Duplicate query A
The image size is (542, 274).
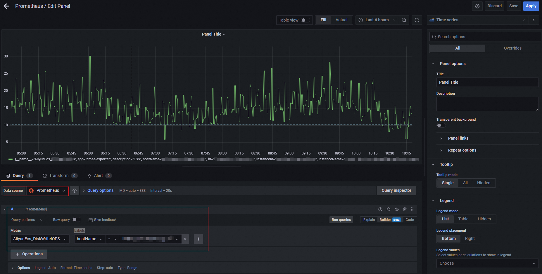(389, 209)
